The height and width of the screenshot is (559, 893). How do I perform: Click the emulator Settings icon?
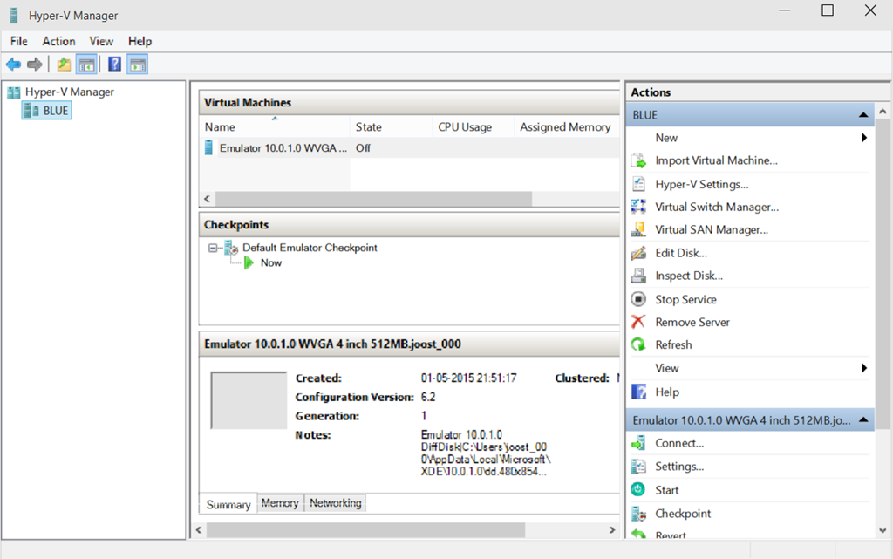(638, 467)
